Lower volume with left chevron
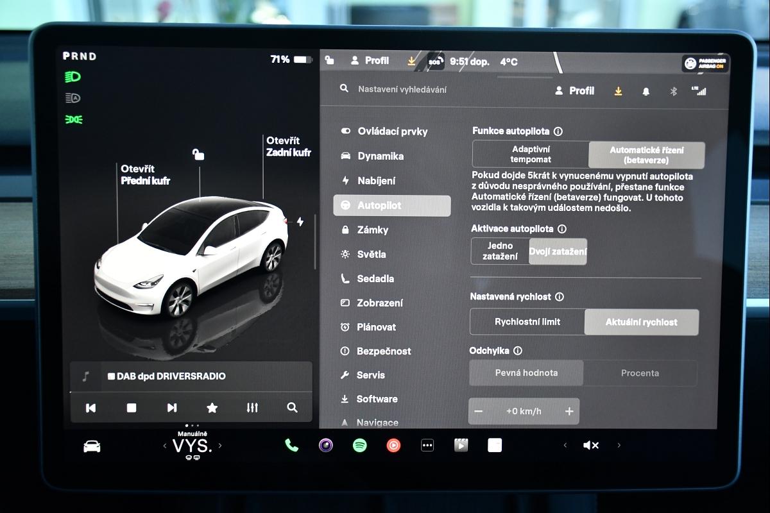Viewport: 770px width, 513px height. coord(565,446)
